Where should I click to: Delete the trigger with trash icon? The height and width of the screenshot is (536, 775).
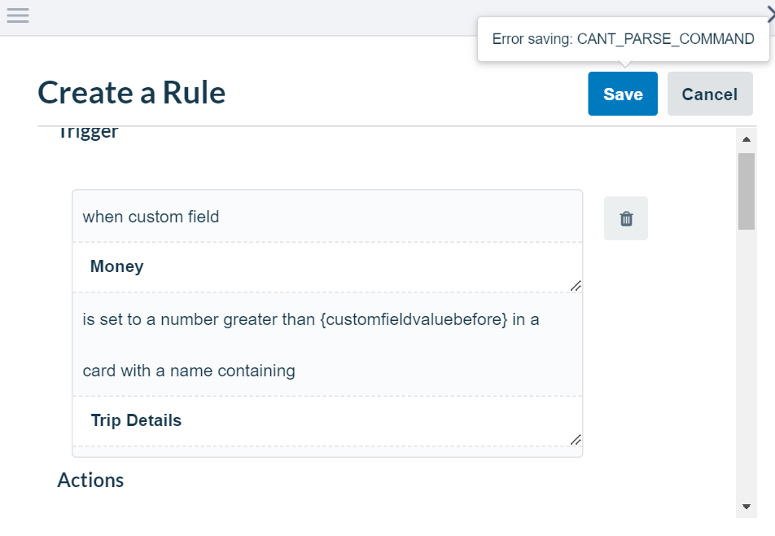[626, 218]
